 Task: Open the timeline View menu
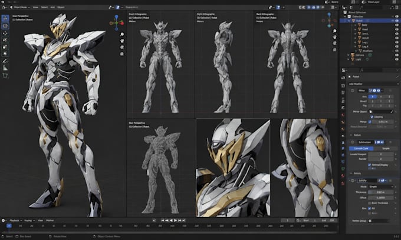pos(41,221)
